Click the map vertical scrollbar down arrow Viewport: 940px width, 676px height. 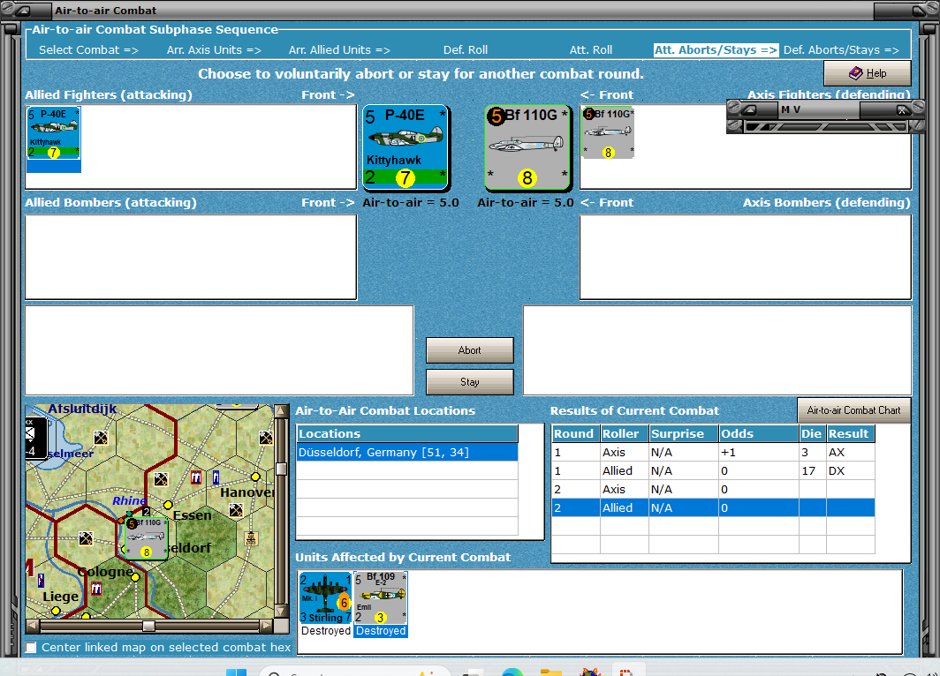(x=281, y=612)
